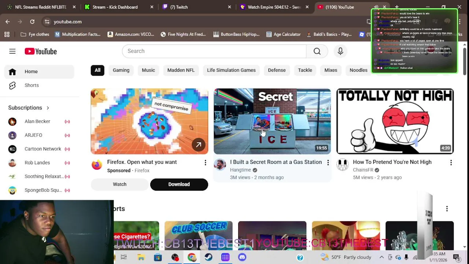Open the Chrome apps grid icon
This screenshot has width=469, height=264.
pyautogui.click(x=7, y=34)
